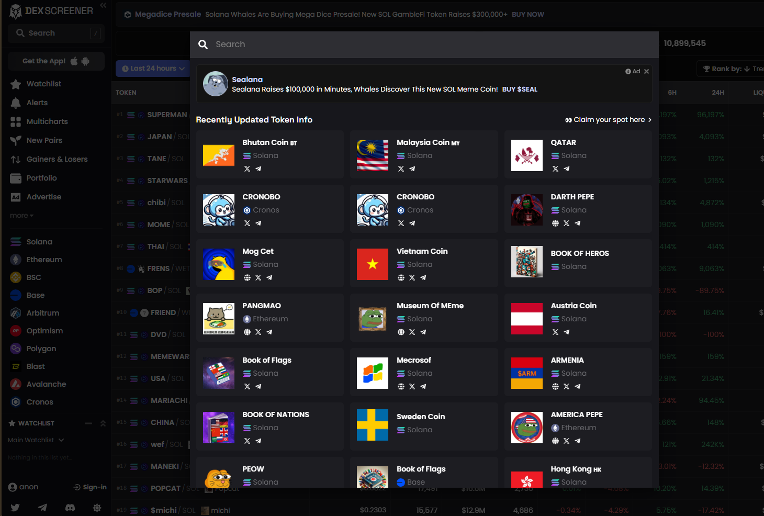Open Main Watchlist dropdown
Screen dimensions: 764x516
point(36,440)
